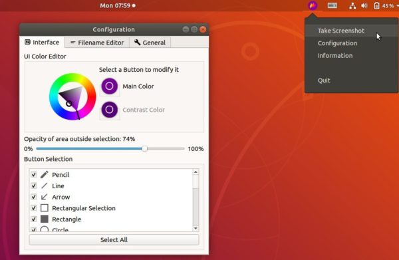The image size is (399, 260).
Task: Switch to the General tab
Action: tap(150, 43)
